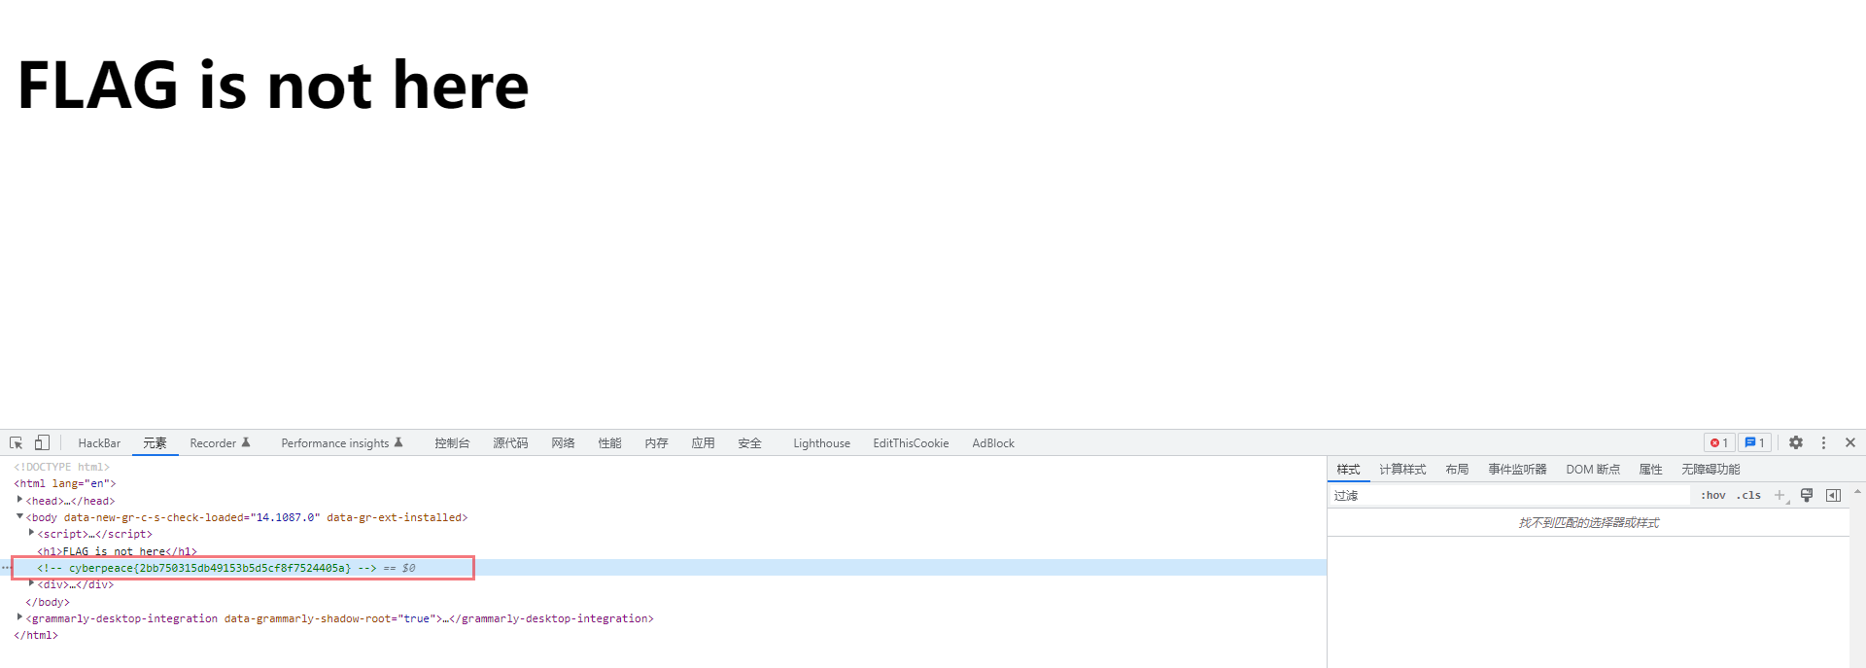Click the row actions ellipsis beside comment

coord(6,568)
